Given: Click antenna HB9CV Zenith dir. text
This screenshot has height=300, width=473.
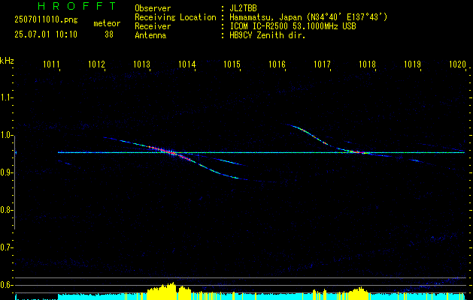Looking at the screenshot, I should pyautogui.click(x=268, y=35).
